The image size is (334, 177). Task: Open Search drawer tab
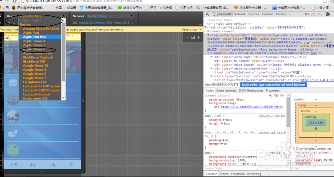tap(224, 174)
